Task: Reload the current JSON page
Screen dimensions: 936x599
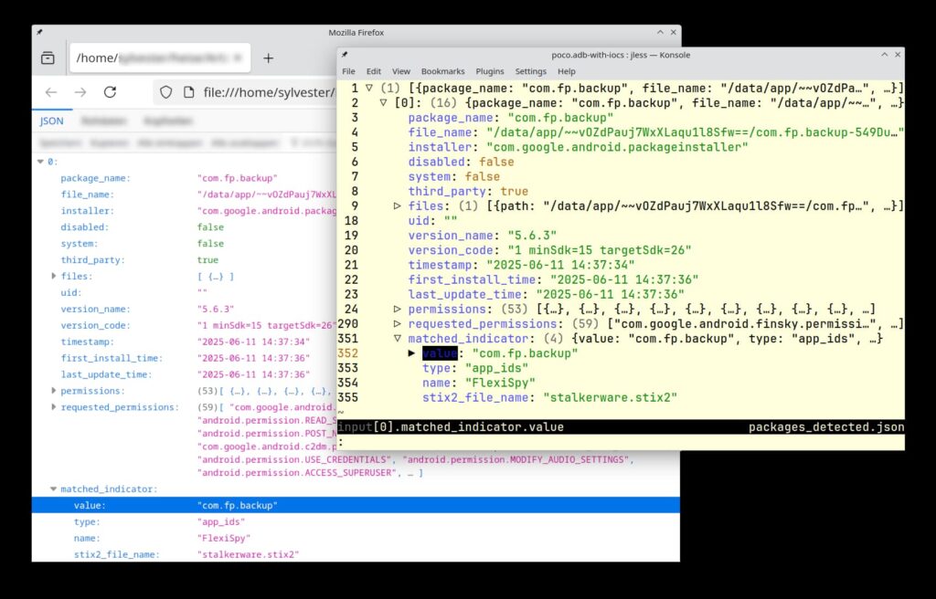Action: 110,92
